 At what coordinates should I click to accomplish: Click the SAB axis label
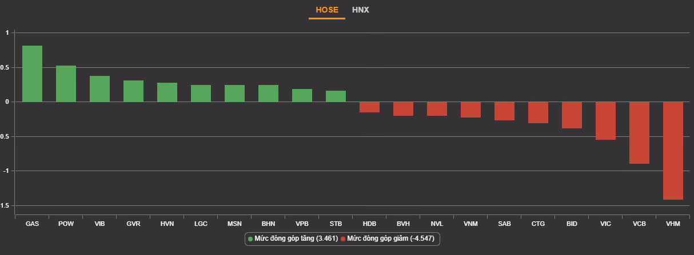click(504, 224)
